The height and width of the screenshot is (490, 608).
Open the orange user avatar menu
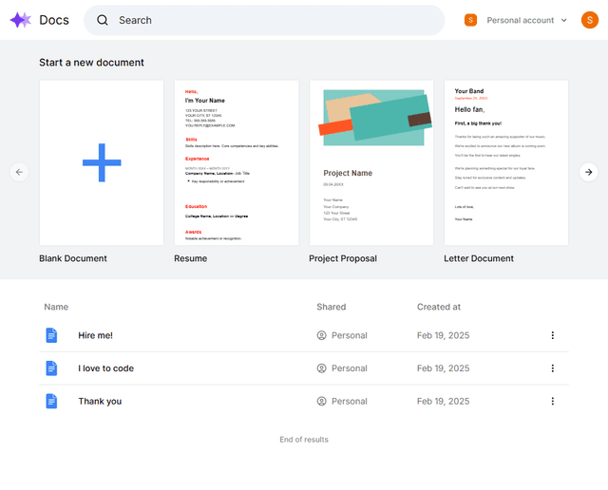589,20
